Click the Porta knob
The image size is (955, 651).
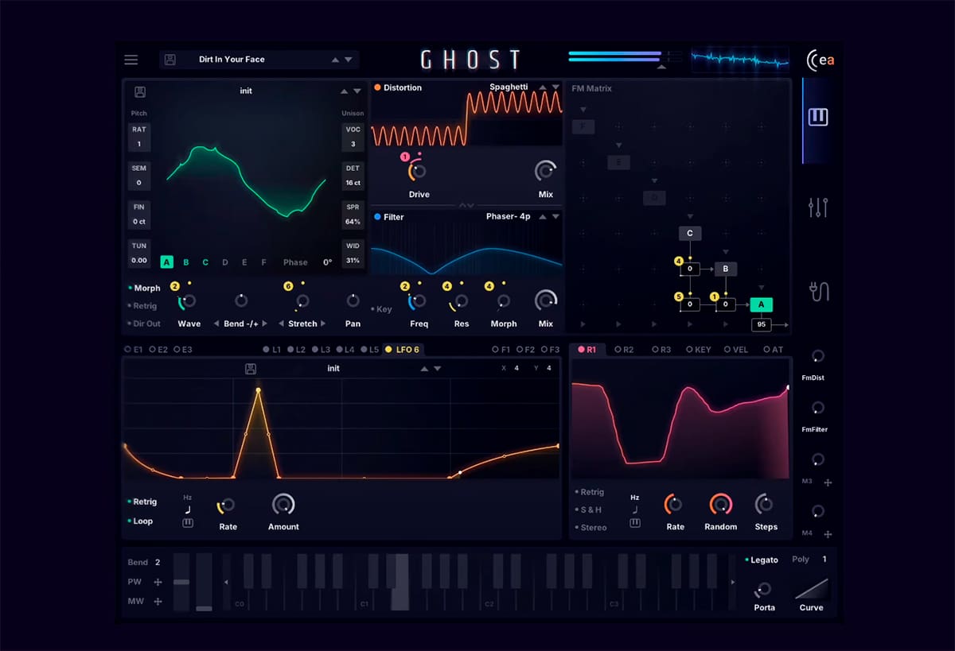coord(764,589)
